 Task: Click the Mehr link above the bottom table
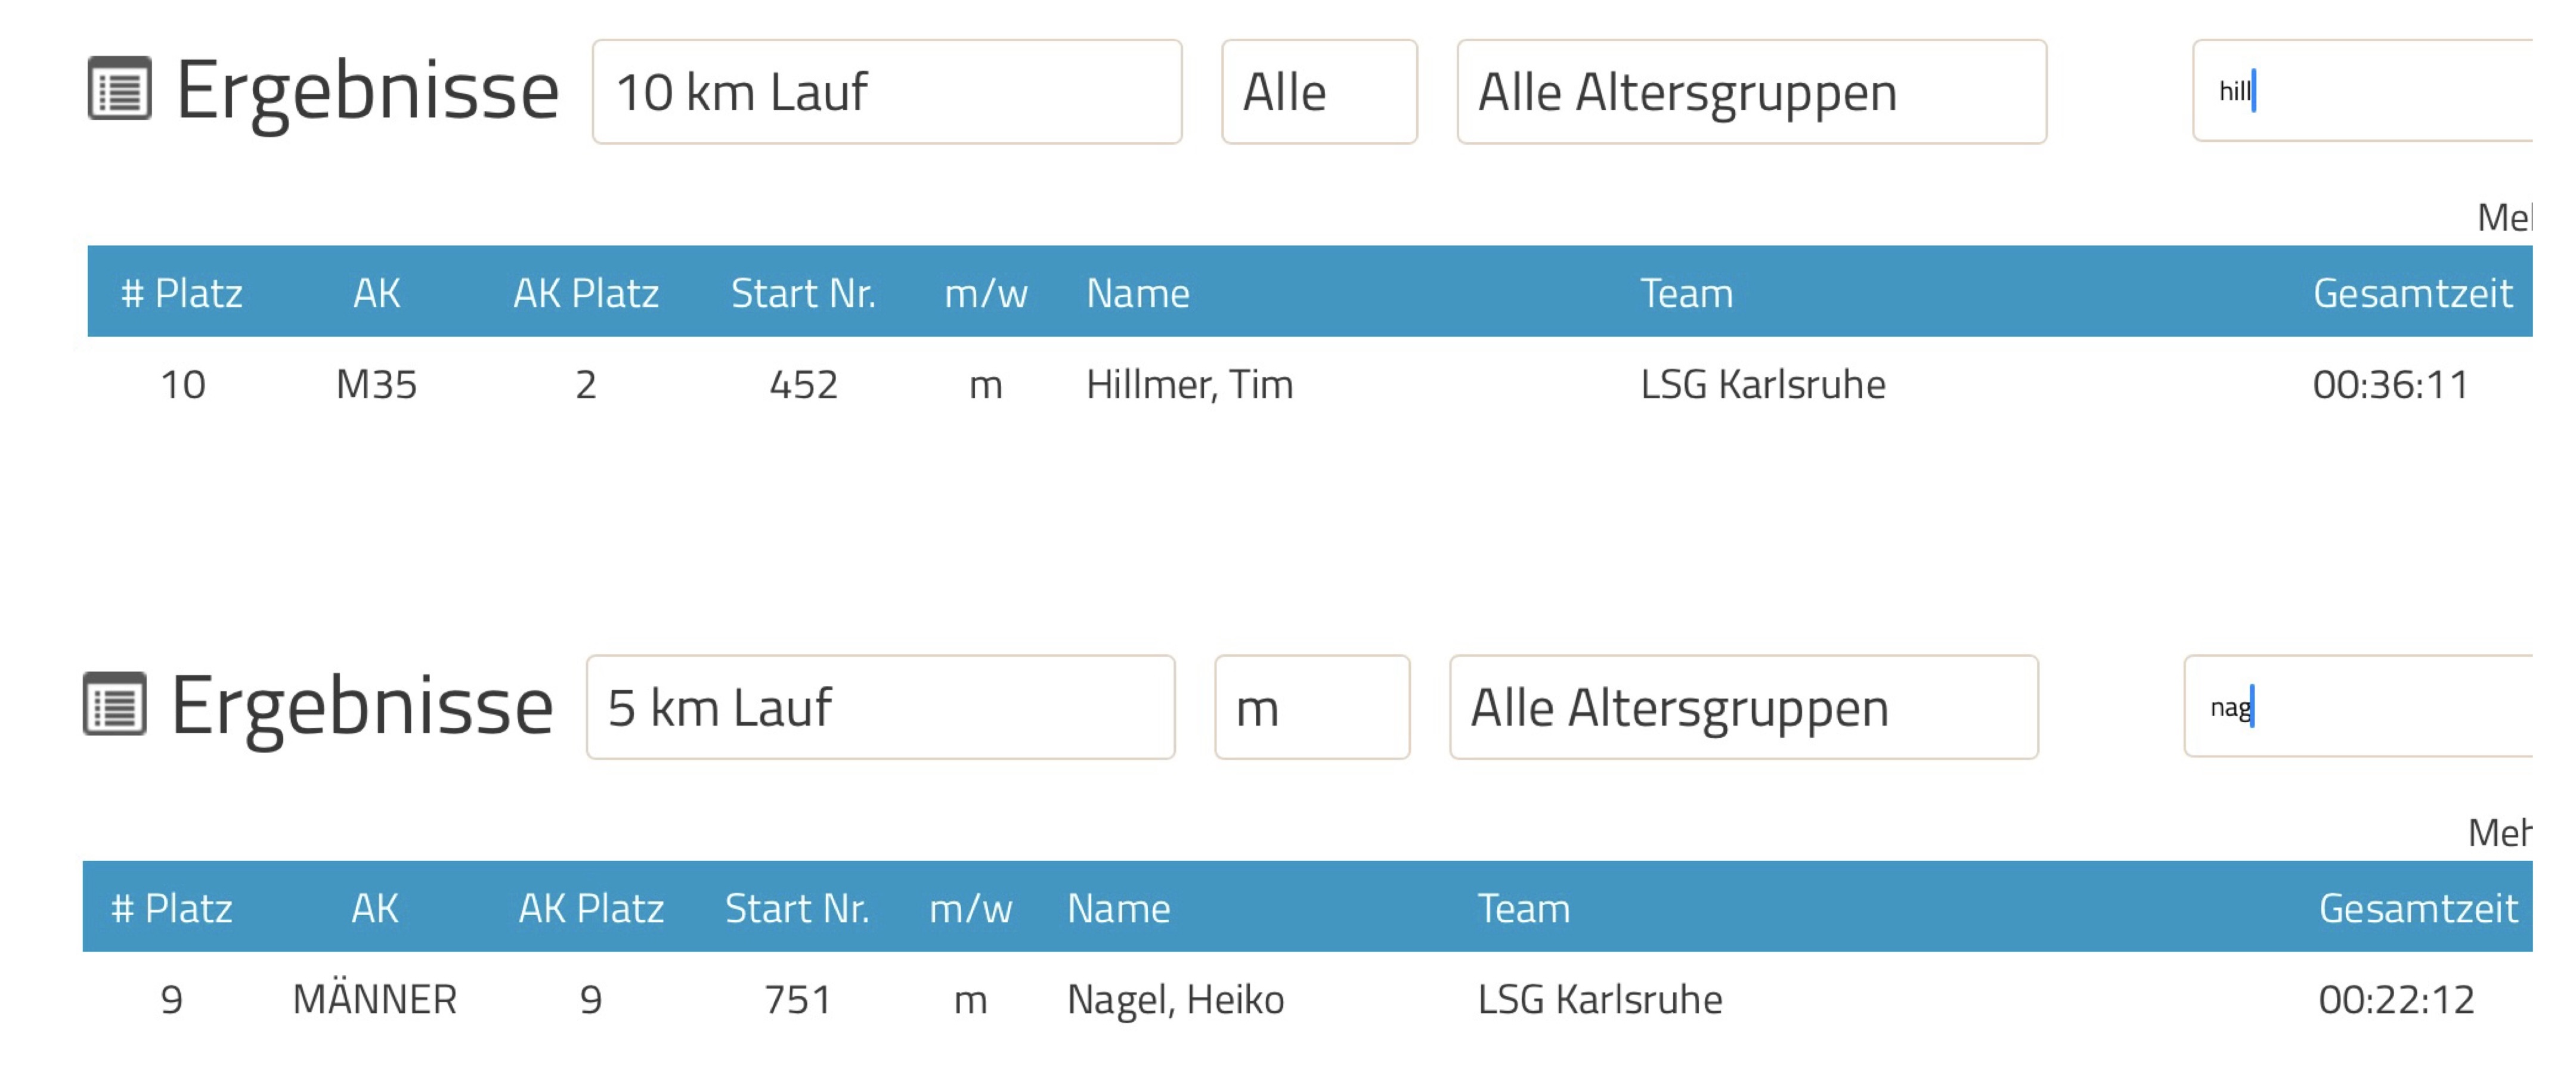click(2500, 832)
